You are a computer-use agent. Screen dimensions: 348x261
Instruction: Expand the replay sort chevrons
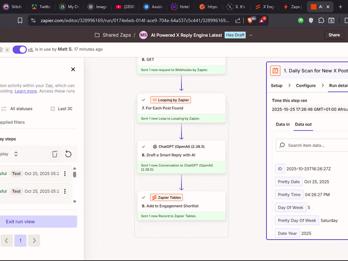16,154
